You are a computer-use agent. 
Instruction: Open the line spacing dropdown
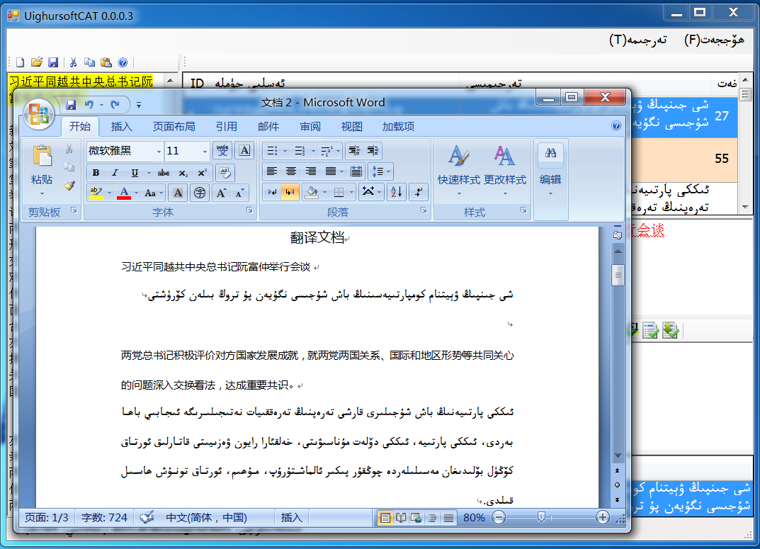coord(380,171)
